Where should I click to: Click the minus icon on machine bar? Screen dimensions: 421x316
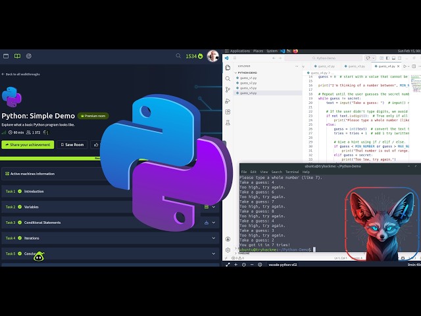pos(252,265)
